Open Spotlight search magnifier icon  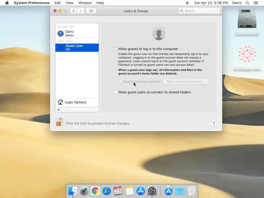247,3
